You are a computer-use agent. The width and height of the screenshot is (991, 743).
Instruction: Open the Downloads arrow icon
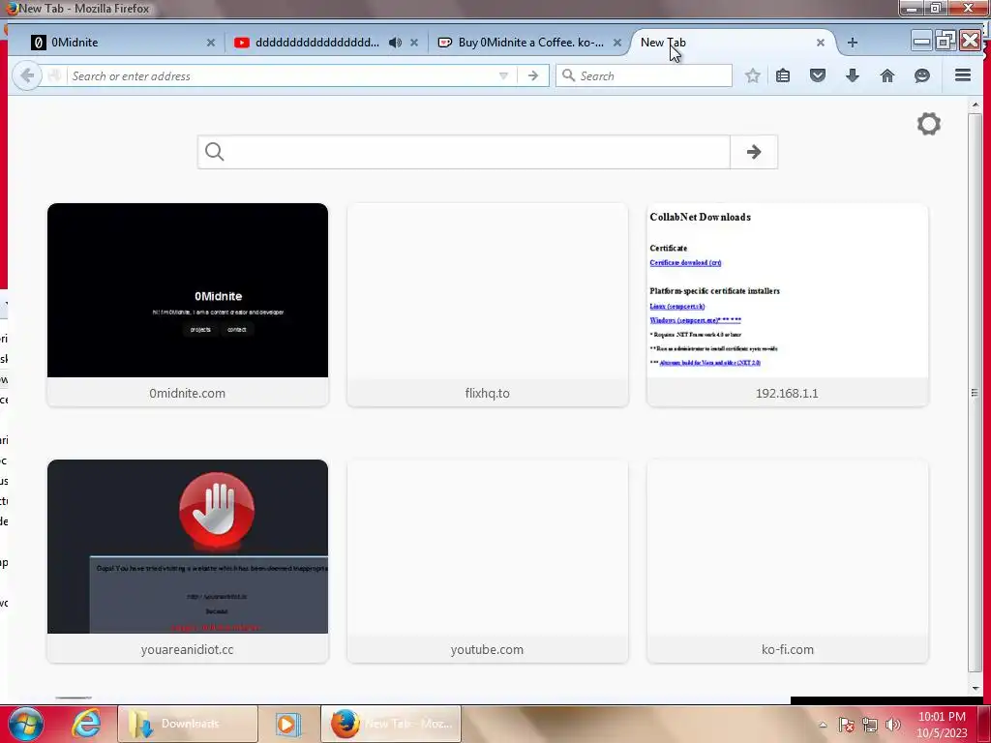coord(852,75)
